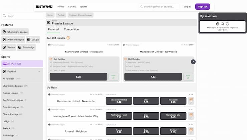Select Champions League featured chip
247x140 pixels.
(x=15, y=32)
